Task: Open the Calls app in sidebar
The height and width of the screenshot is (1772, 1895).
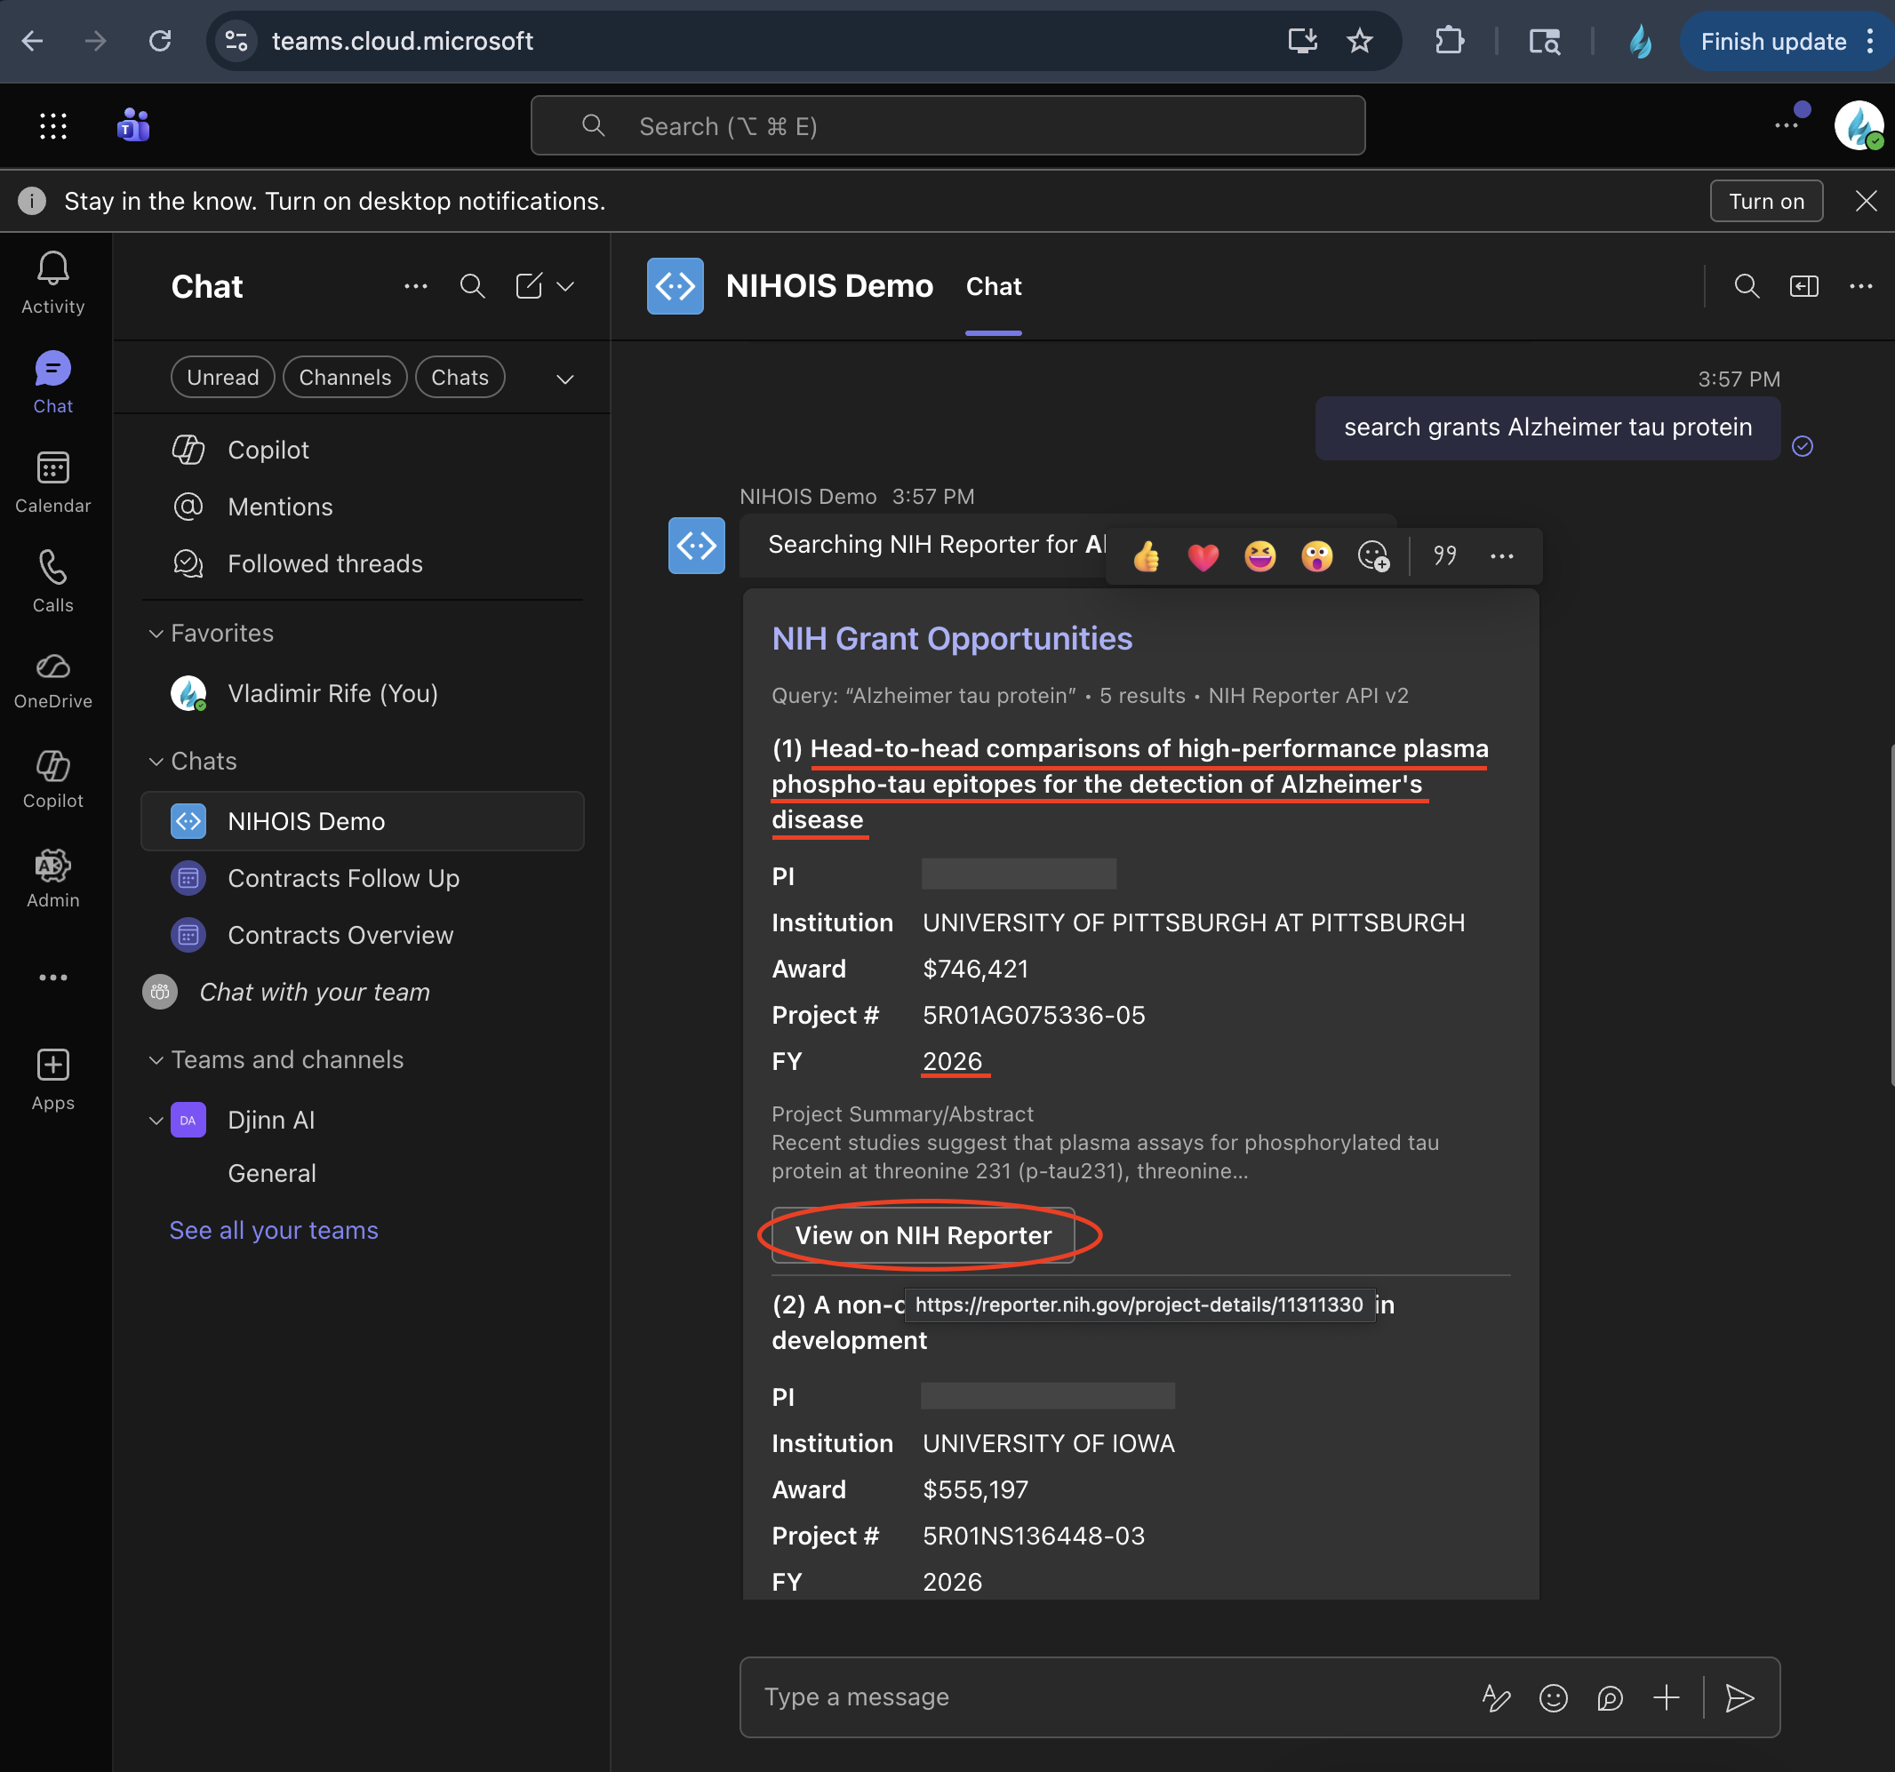Action: [x=53, y=580]
